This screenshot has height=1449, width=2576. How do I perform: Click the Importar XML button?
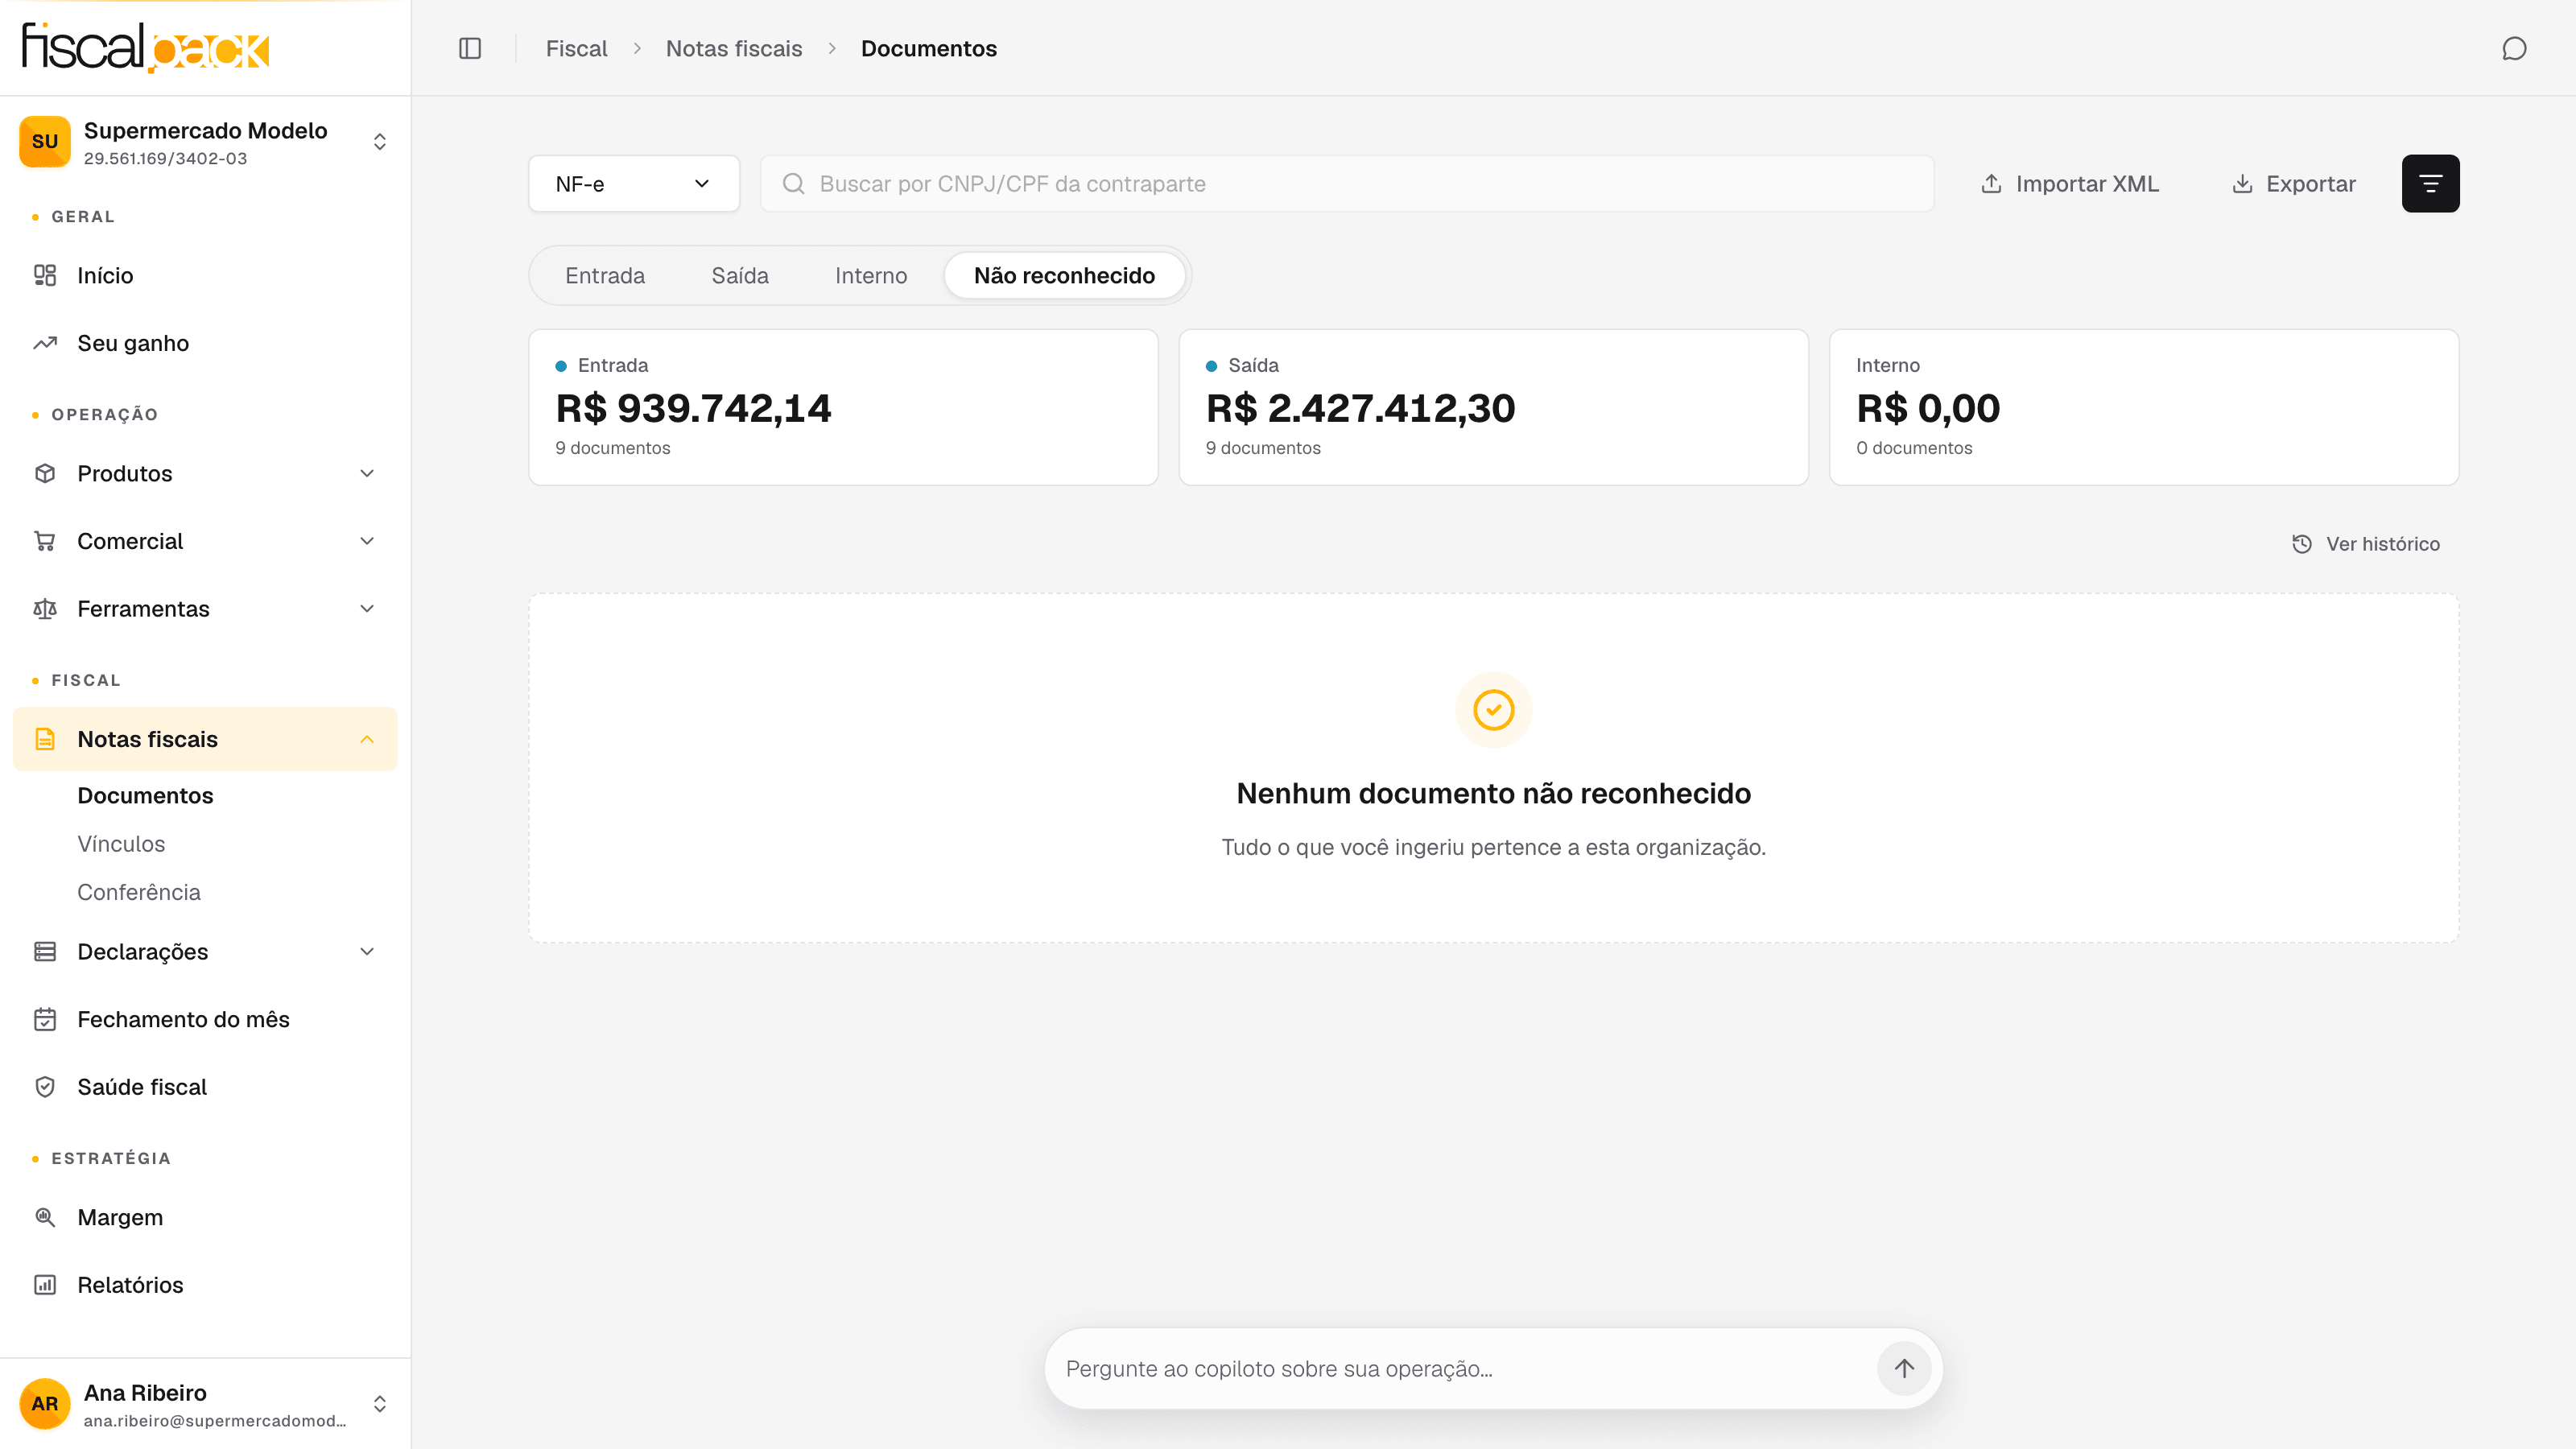coord(2070,184)
